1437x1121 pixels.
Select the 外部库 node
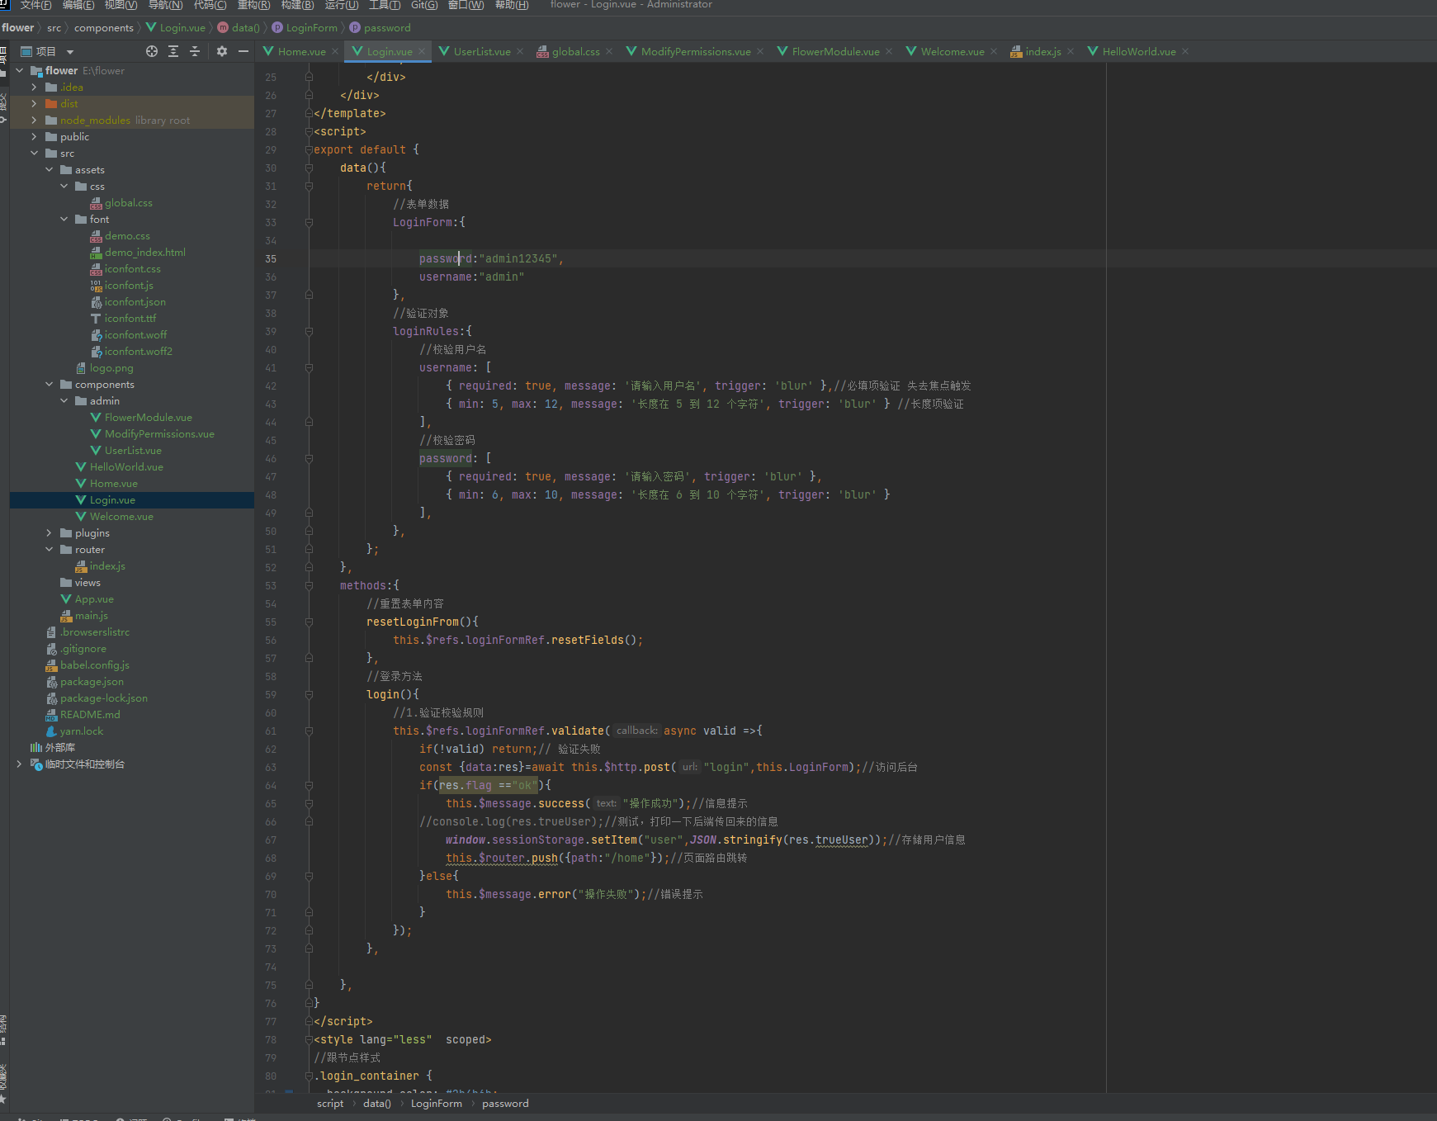(59, 747)
